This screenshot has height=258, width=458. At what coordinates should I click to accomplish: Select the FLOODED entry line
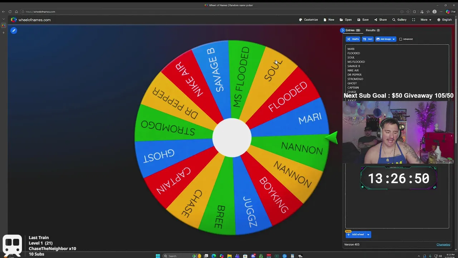(x=354, y=53)
